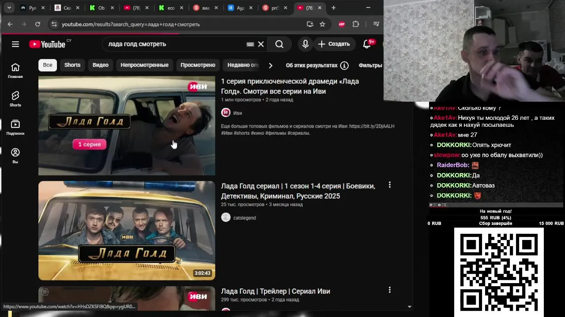The height and width of the screenshot is (317, 565).
Task: Switch to the first browser tab Рул
Action: point(32,8)
